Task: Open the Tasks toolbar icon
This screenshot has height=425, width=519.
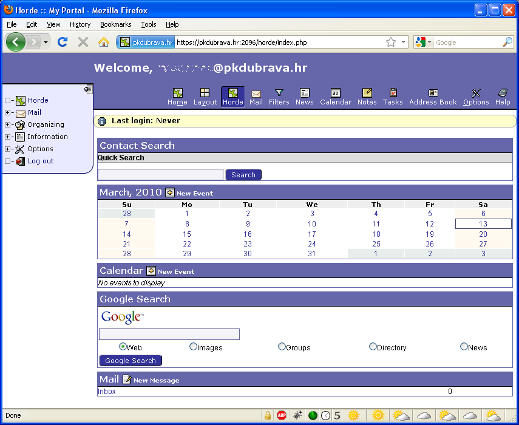Action: [393, 97]
